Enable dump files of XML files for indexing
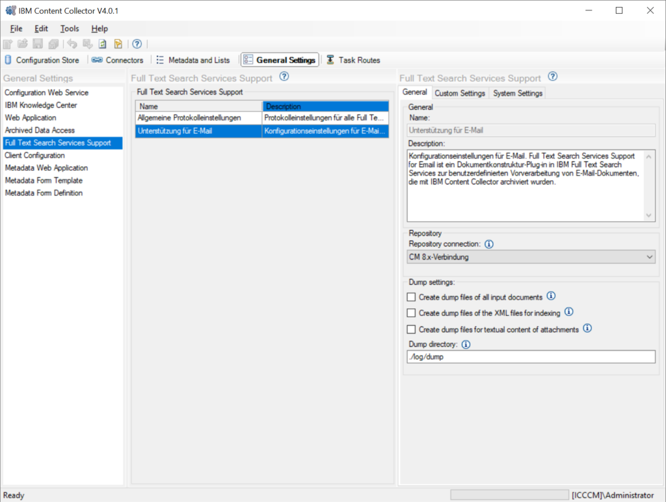The height and width of the screenshot is (502, 666). pos(411,313)
